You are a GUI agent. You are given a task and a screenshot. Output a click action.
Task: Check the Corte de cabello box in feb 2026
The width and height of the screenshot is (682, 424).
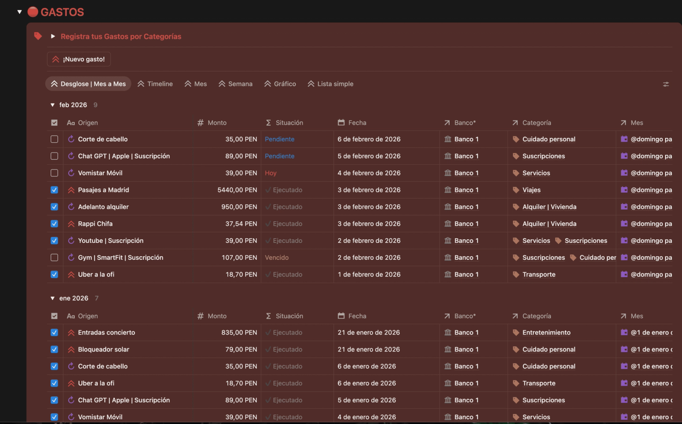(x=54, y=139)
